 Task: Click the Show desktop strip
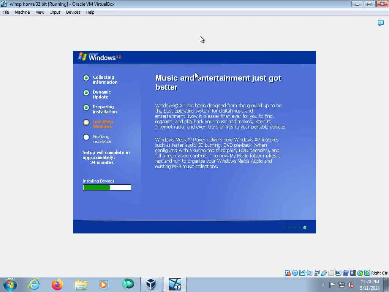point(386,284)
